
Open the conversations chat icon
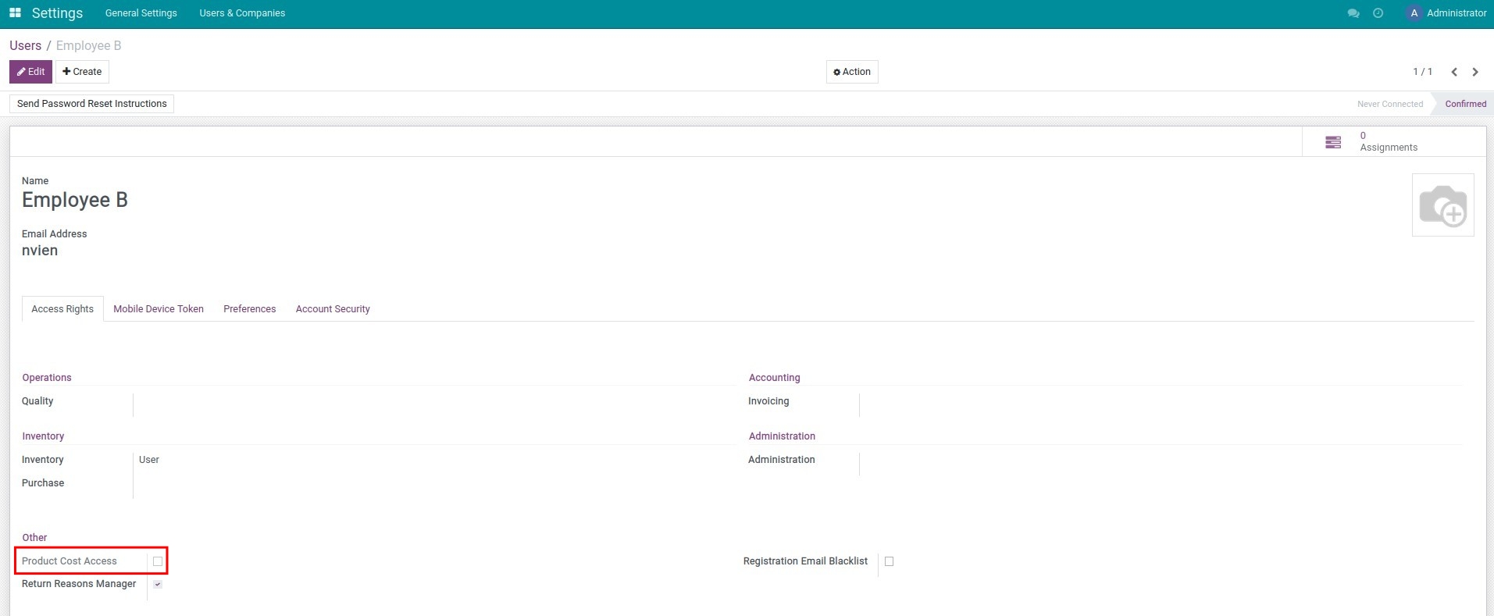1353,13
